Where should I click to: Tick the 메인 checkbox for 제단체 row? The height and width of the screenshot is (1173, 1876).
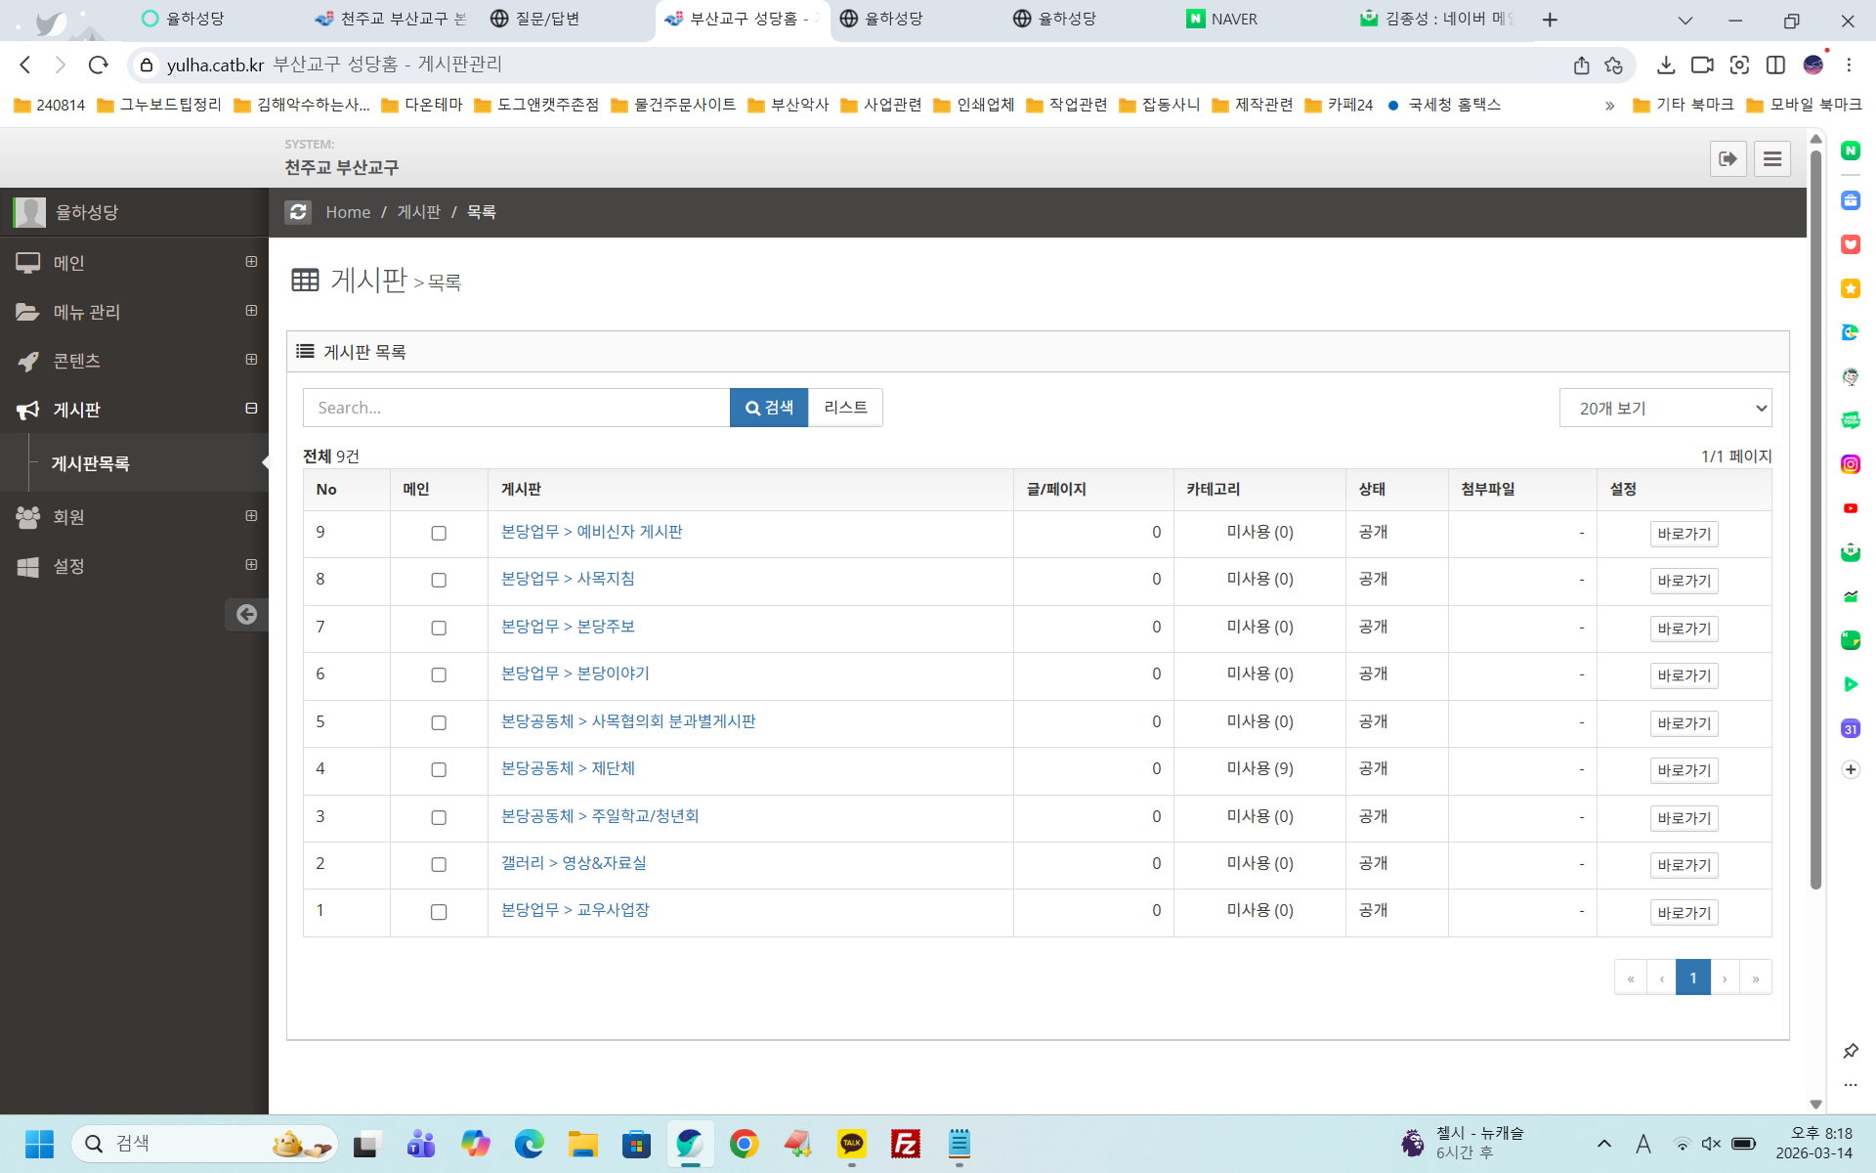[439, 770]
